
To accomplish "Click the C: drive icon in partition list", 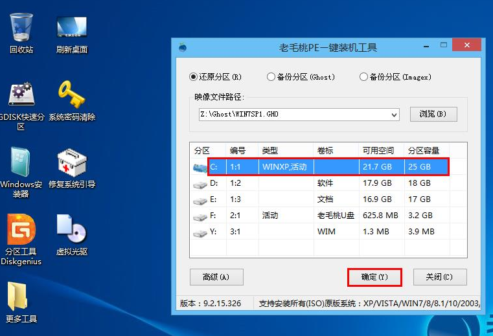I will (x=200, y=168).
